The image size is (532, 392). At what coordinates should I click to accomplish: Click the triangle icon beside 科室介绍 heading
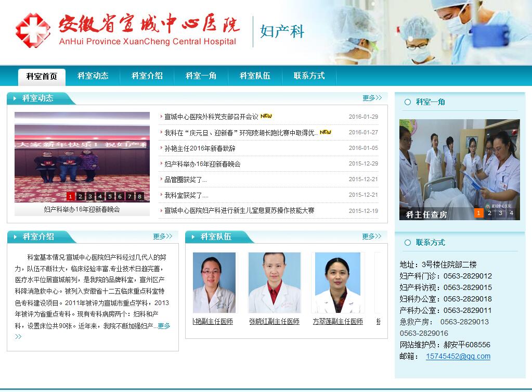(x=15, y=237)
